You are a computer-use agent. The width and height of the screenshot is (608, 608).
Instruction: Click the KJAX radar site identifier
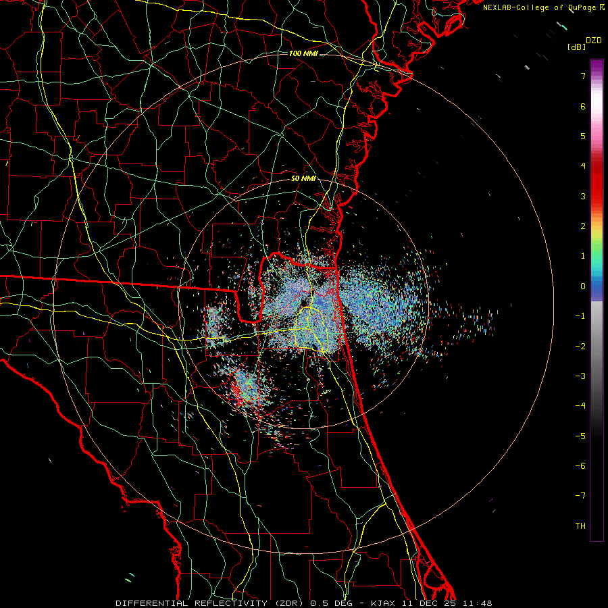pyautogui.click(x=384, y=603)
